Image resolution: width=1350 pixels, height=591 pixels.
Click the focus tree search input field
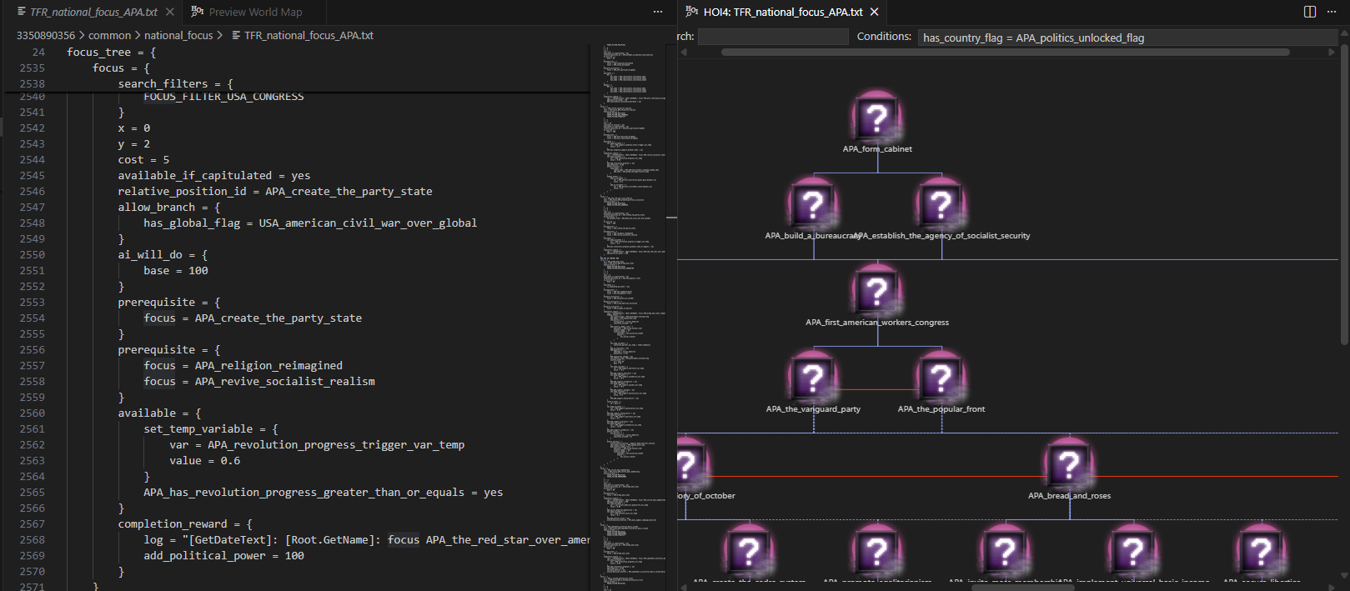click(x=771, y=37)
